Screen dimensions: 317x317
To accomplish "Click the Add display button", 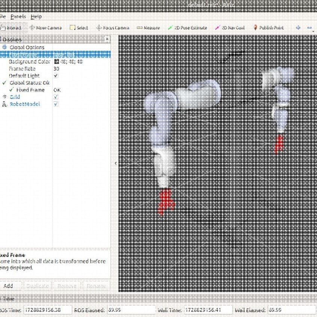I will 8,286.
